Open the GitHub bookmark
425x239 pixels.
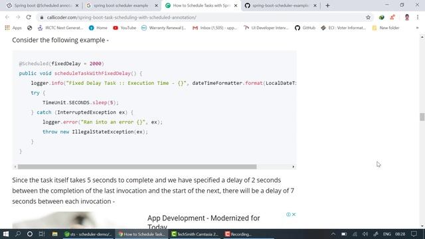coord(305,28)
